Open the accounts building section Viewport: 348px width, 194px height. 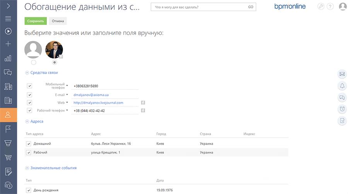pyautogui.click(x=8, y=100)
